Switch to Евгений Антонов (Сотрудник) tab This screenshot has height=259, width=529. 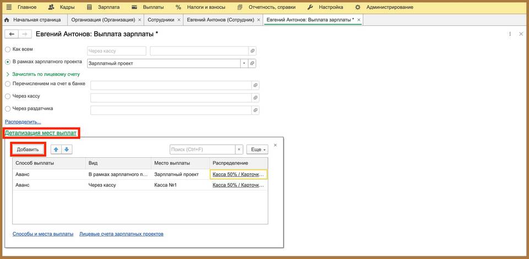(220, 20)
